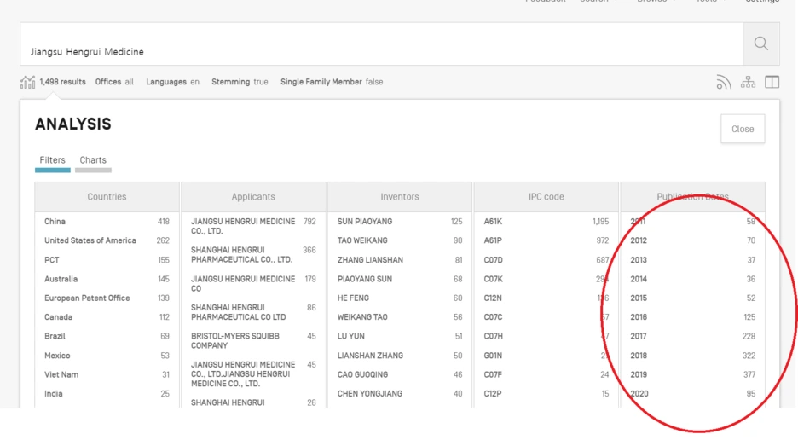The image size is (798, 440).
Task: Click the Stemming true option
Action: pyautogui.click(x=240, y=82)
